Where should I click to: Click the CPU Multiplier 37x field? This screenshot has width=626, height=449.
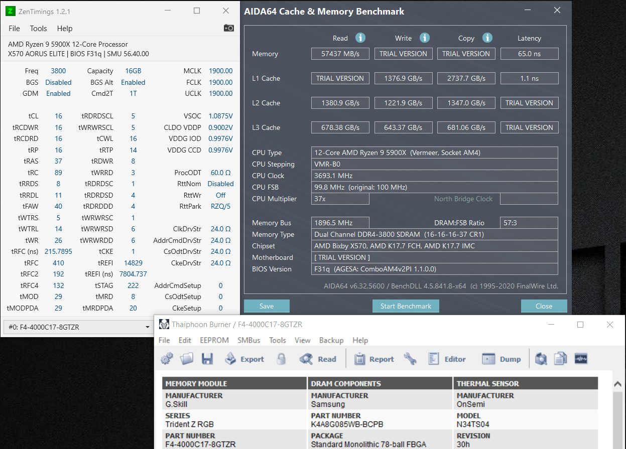(340, 199)
